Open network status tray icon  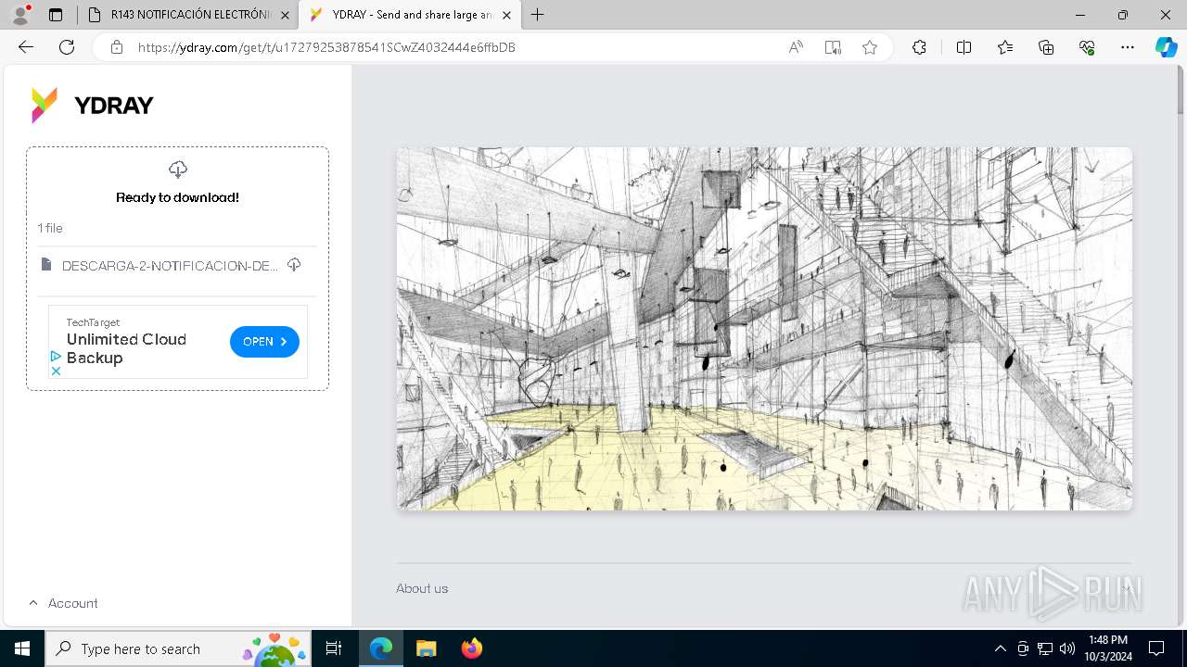coord(1045,648)
